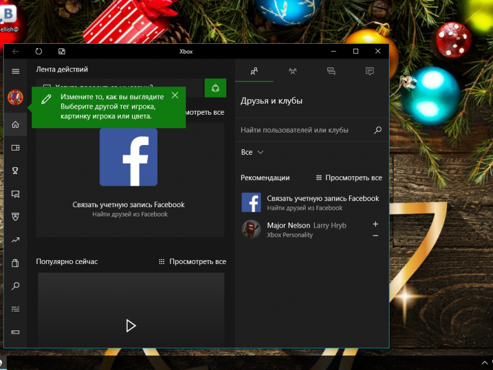Open the Trending arrow icon in sidebar
The height and width of the screenshot is (370, 493).
coord(15,240)
